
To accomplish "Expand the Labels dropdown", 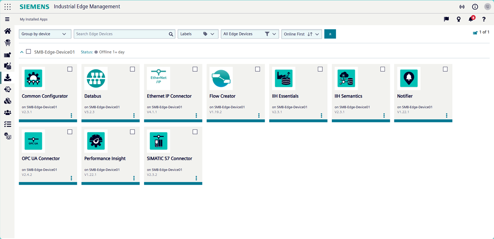I will [198, 34].
